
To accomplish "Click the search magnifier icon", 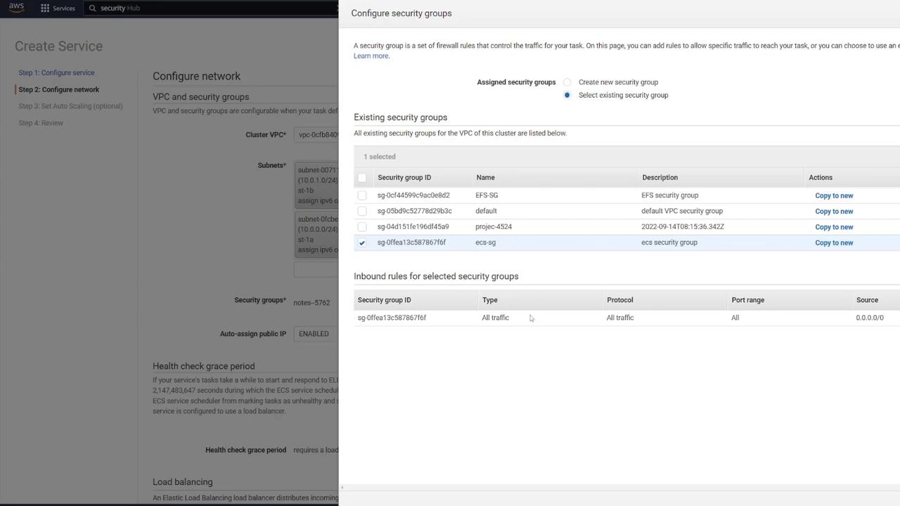I will [92, 8].
